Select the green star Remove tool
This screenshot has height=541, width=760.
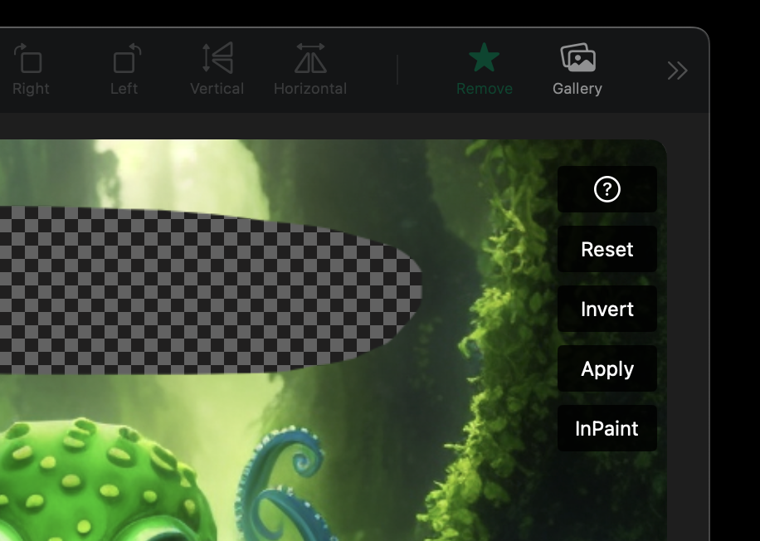pyautogui.click(x=484, y=59)
